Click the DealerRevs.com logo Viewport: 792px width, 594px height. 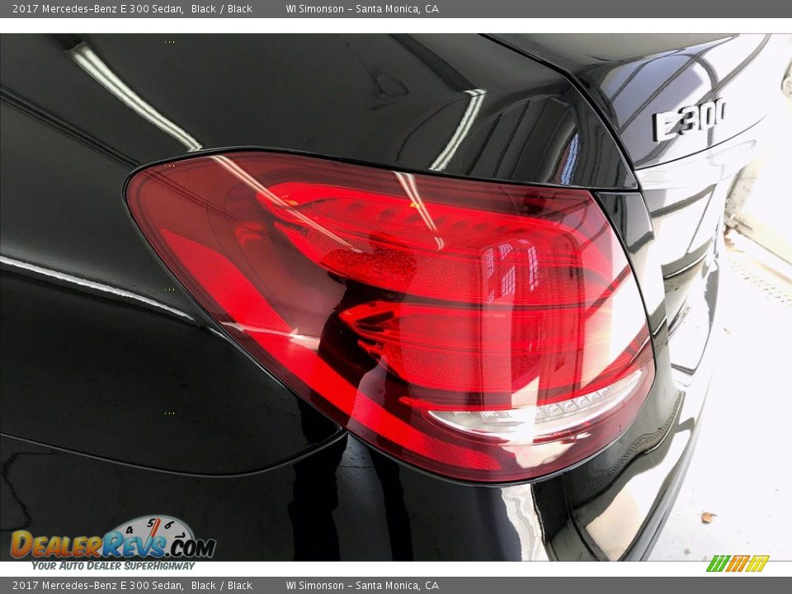113,539
